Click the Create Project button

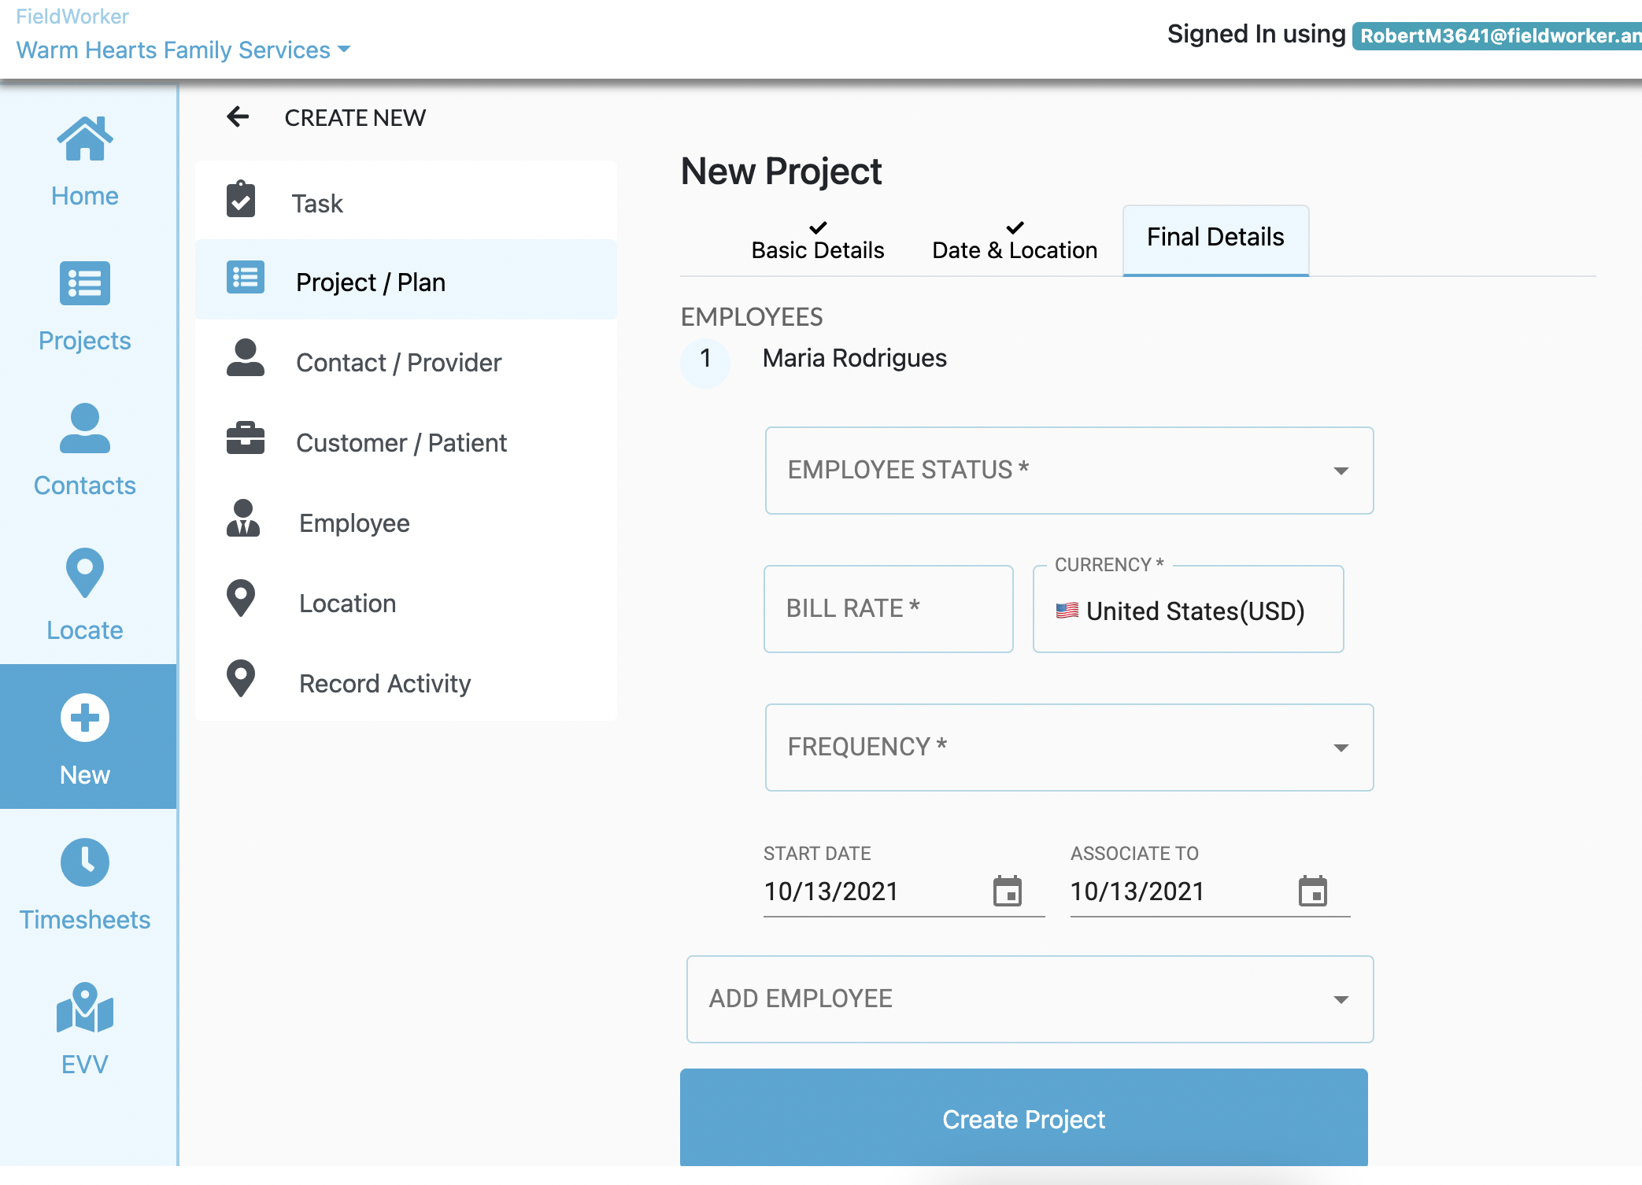1023,1119
